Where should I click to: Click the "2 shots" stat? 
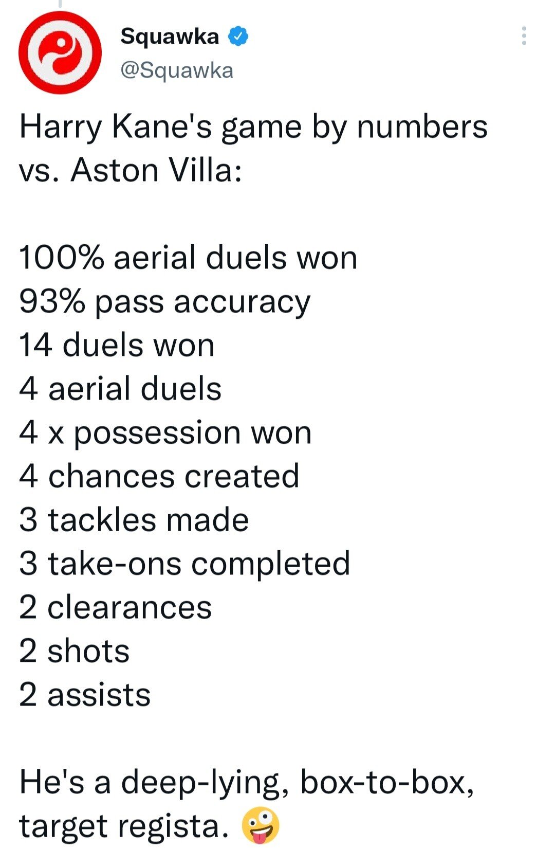[x=75, y=651]
